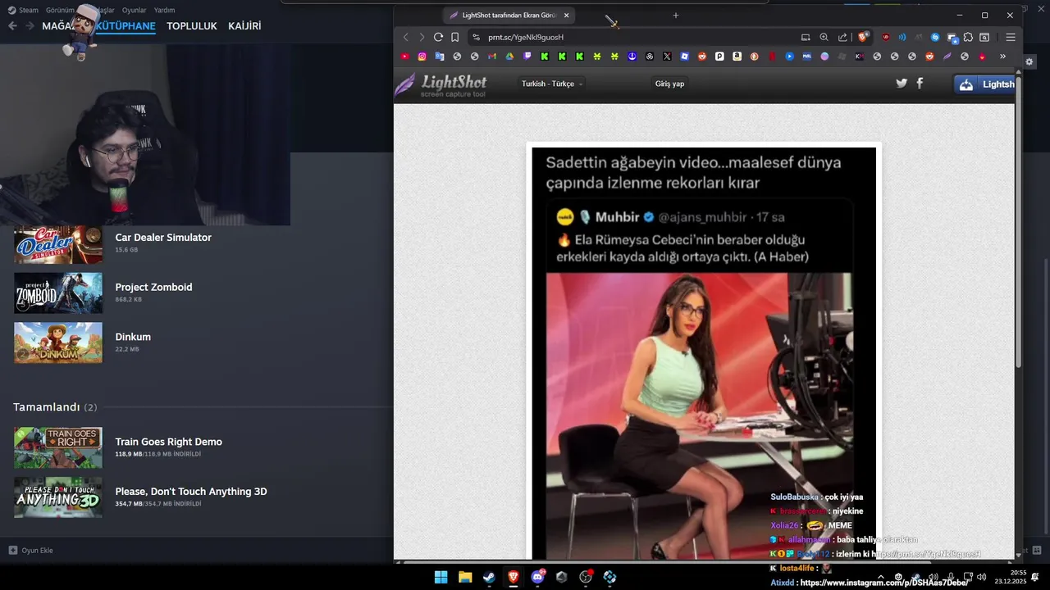
Task: Open Steam from the taskbar
Action: tap(489, 577)
